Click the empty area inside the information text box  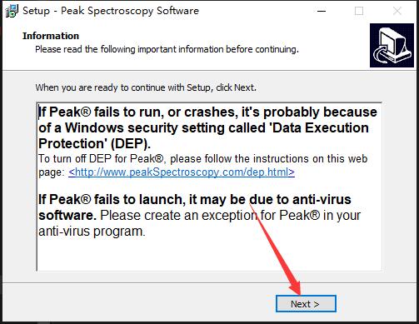coord(208,254)
